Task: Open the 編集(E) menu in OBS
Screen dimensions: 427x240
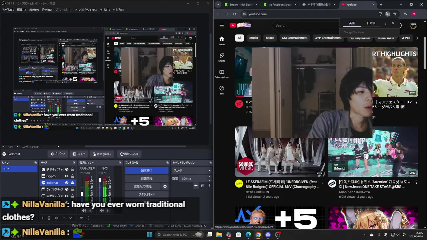Action: click(21, 10)
